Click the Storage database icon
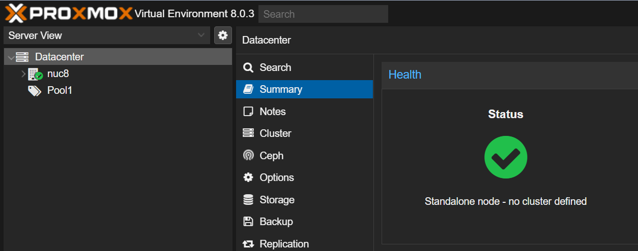The width and height of the screenshot is (638, 251). pos(248,200)
